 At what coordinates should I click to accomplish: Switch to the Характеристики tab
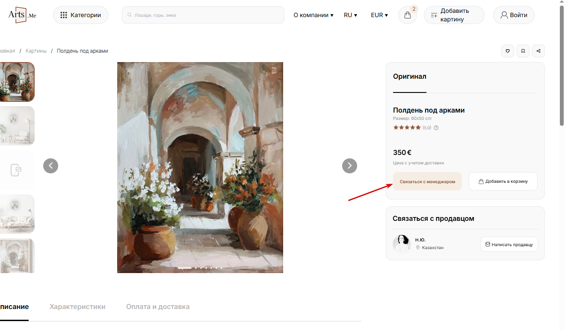[77, 307]
